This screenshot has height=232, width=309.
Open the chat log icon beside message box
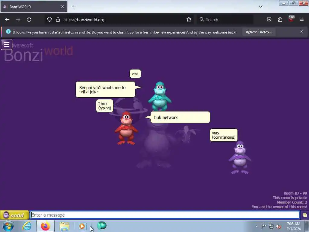pyautogui.click(x=305, y=215)
